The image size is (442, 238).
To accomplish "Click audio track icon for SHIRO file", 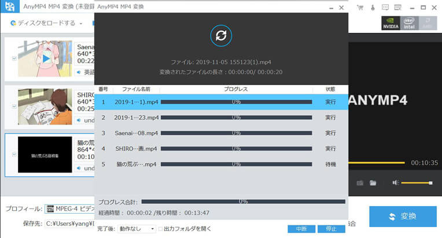I will click(x=79, y=120).
